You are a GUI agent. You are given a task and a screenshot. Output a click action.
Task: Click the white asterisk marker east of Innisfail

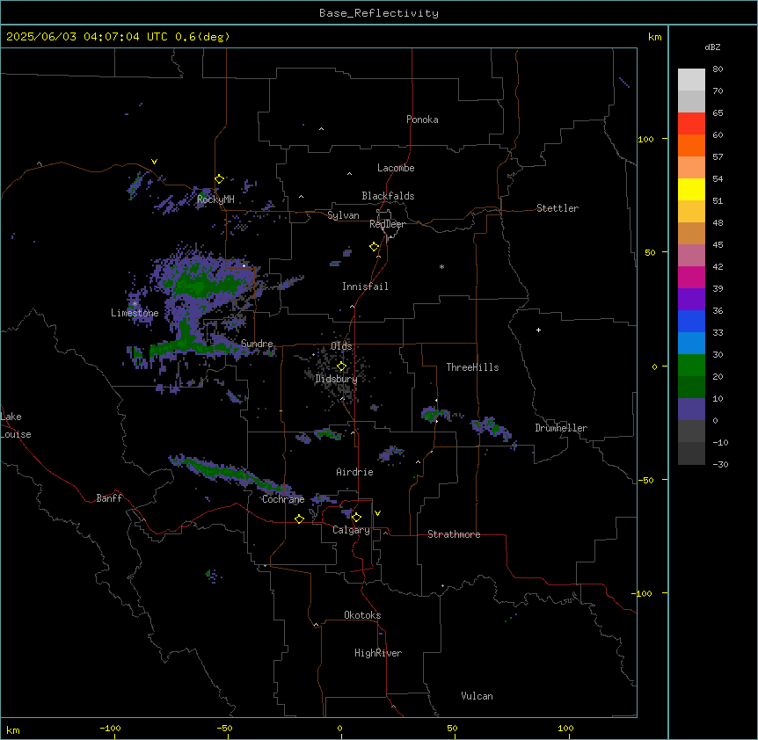441,266
